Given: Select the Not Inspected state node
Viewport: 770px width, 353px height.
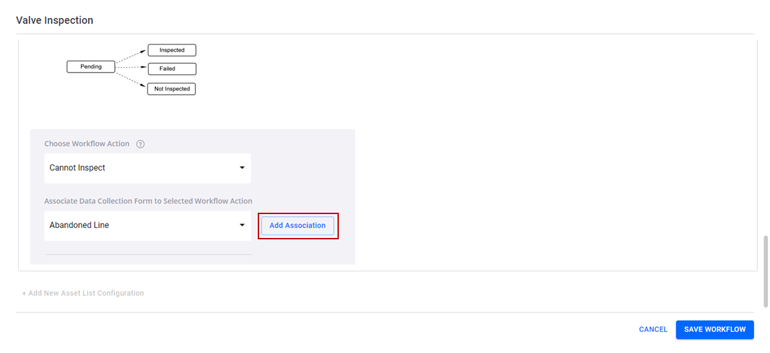Looking at the screenshot, I should point(172,89).
